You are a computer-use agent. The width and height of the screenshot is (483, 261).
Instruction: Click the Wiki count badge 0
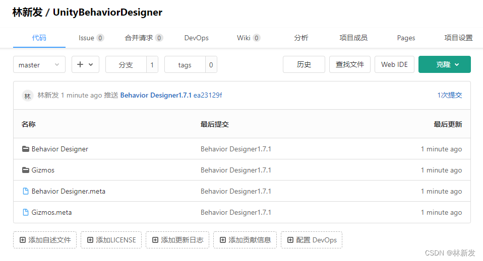coord(256,38)
